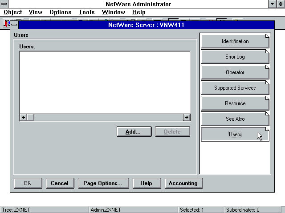The width and height of the screenshot is (285, 213).
Task: Click the Cancel button
Action: coord(60,183)
